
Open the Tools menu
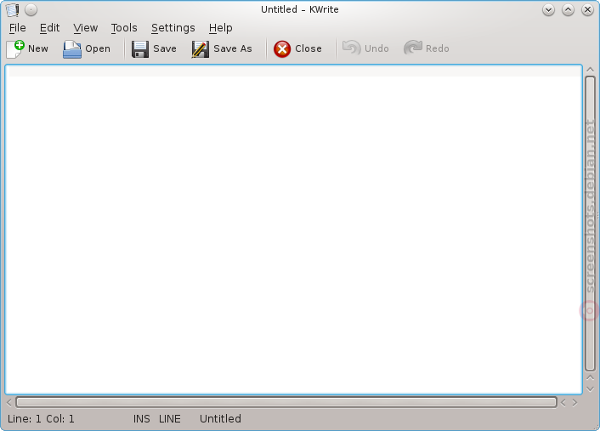[124, 28]
